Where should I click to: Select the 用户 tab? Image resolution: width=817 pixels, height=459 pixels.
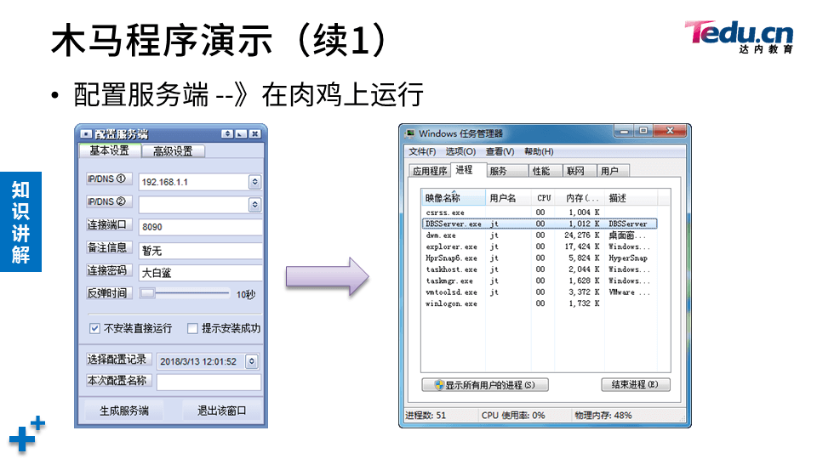click(613, 171)
